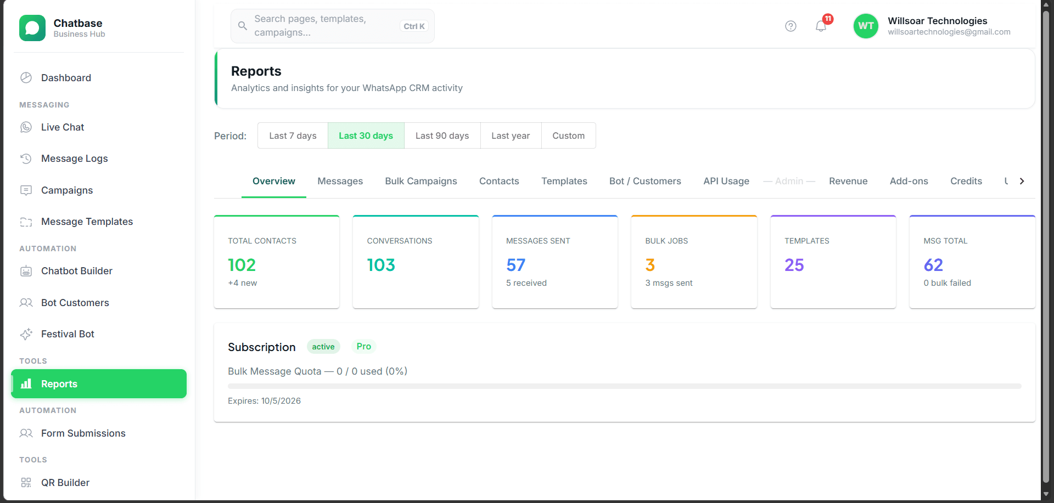Expand more tabs with the right chevron
This screenshot has height=503, width=1054.
click(1022, 181)
